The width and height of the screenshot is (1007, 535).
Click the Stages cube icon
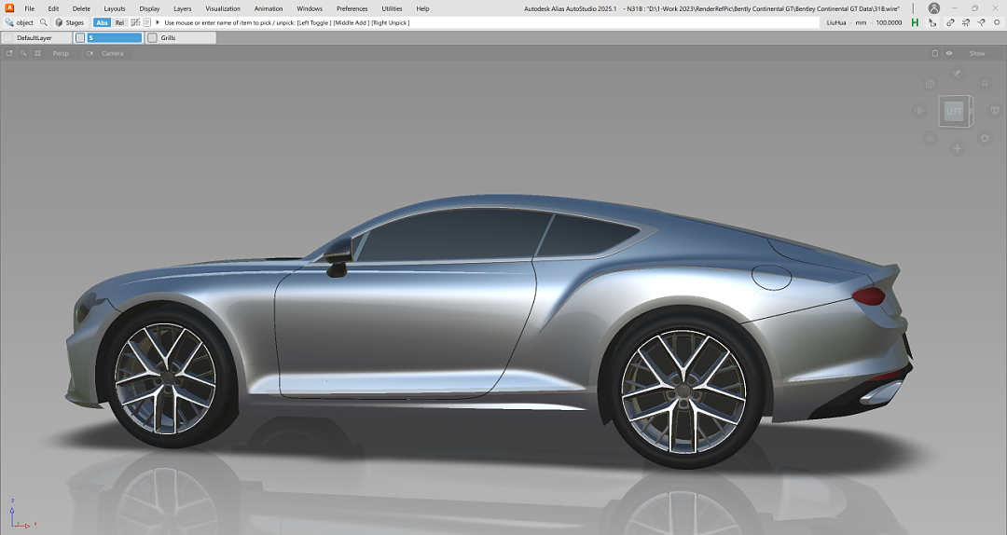click(60, 22)
